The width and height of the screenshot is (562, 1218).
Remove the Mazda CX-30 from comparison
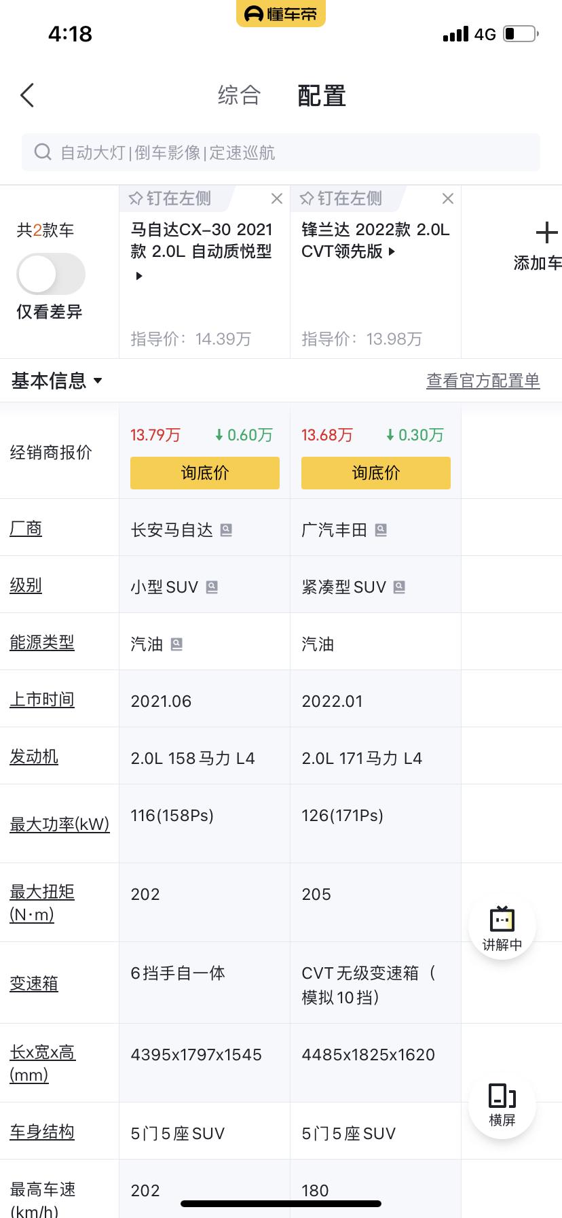276,198
